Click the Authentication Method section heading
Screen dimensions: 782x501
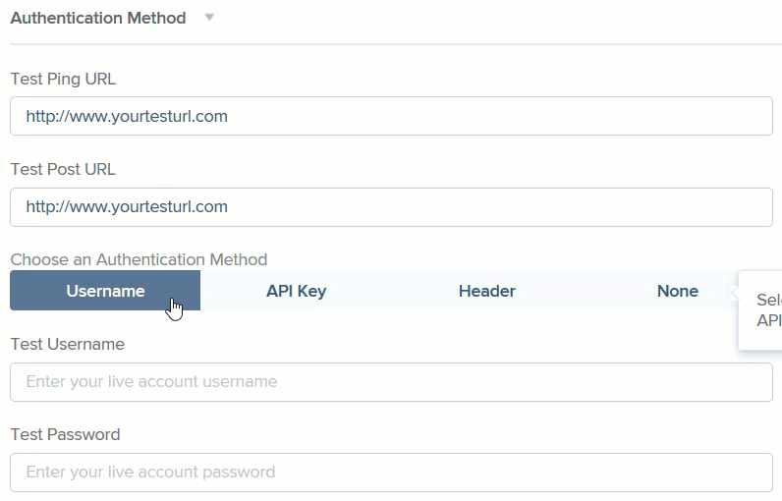[x=98, y=18]
